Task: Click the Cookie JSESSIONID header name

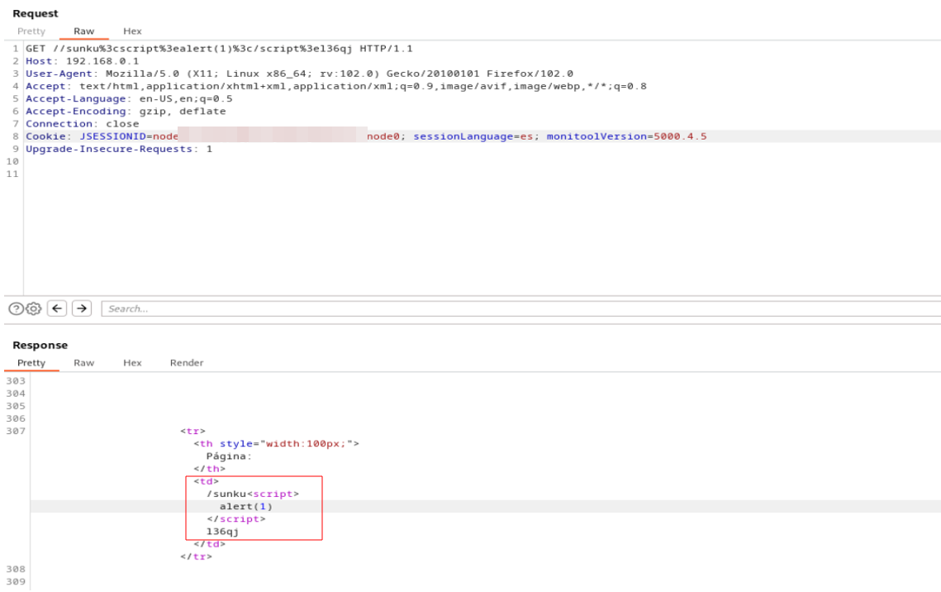Action: point(113,137)
